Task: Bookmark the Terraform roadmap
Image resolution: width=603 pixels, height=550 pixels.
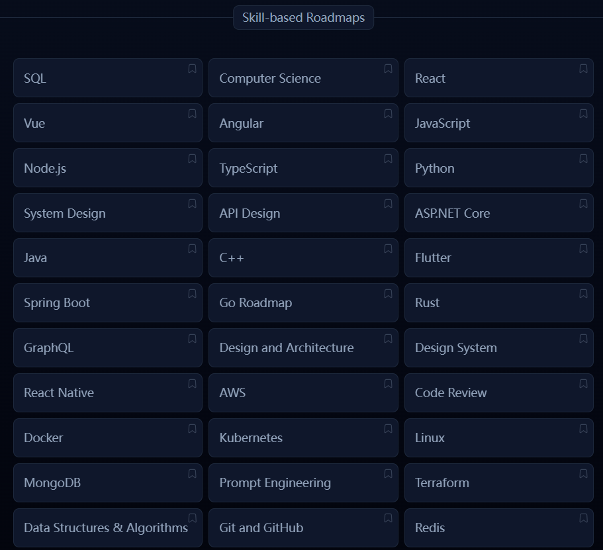Action: tap(583, 473)
